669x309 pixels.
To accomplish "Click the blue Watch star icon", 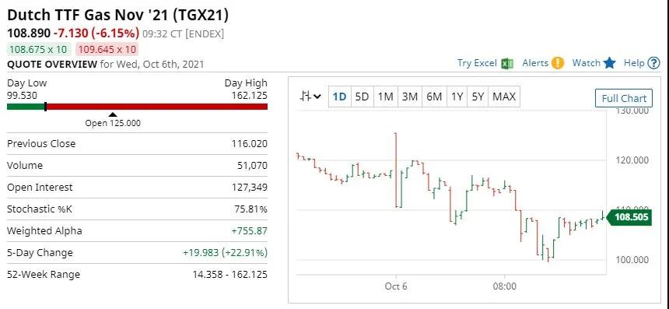I will [x=610, y=63].
